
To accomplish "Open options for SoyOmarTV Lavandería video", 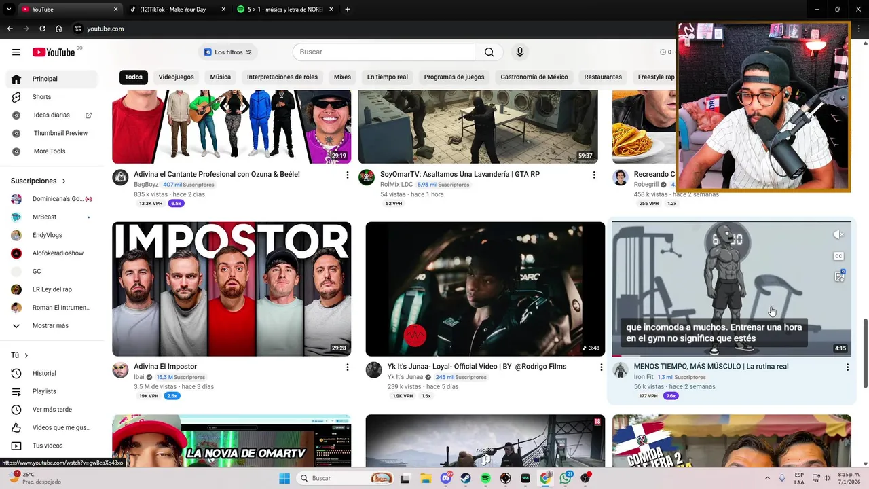I will pos(594,175).
